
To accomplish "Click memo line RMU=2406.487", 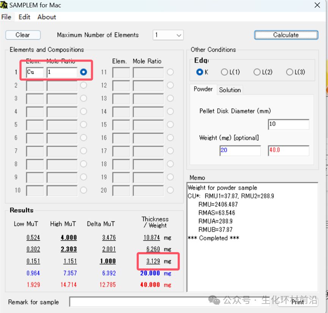I will click(218, 204).
